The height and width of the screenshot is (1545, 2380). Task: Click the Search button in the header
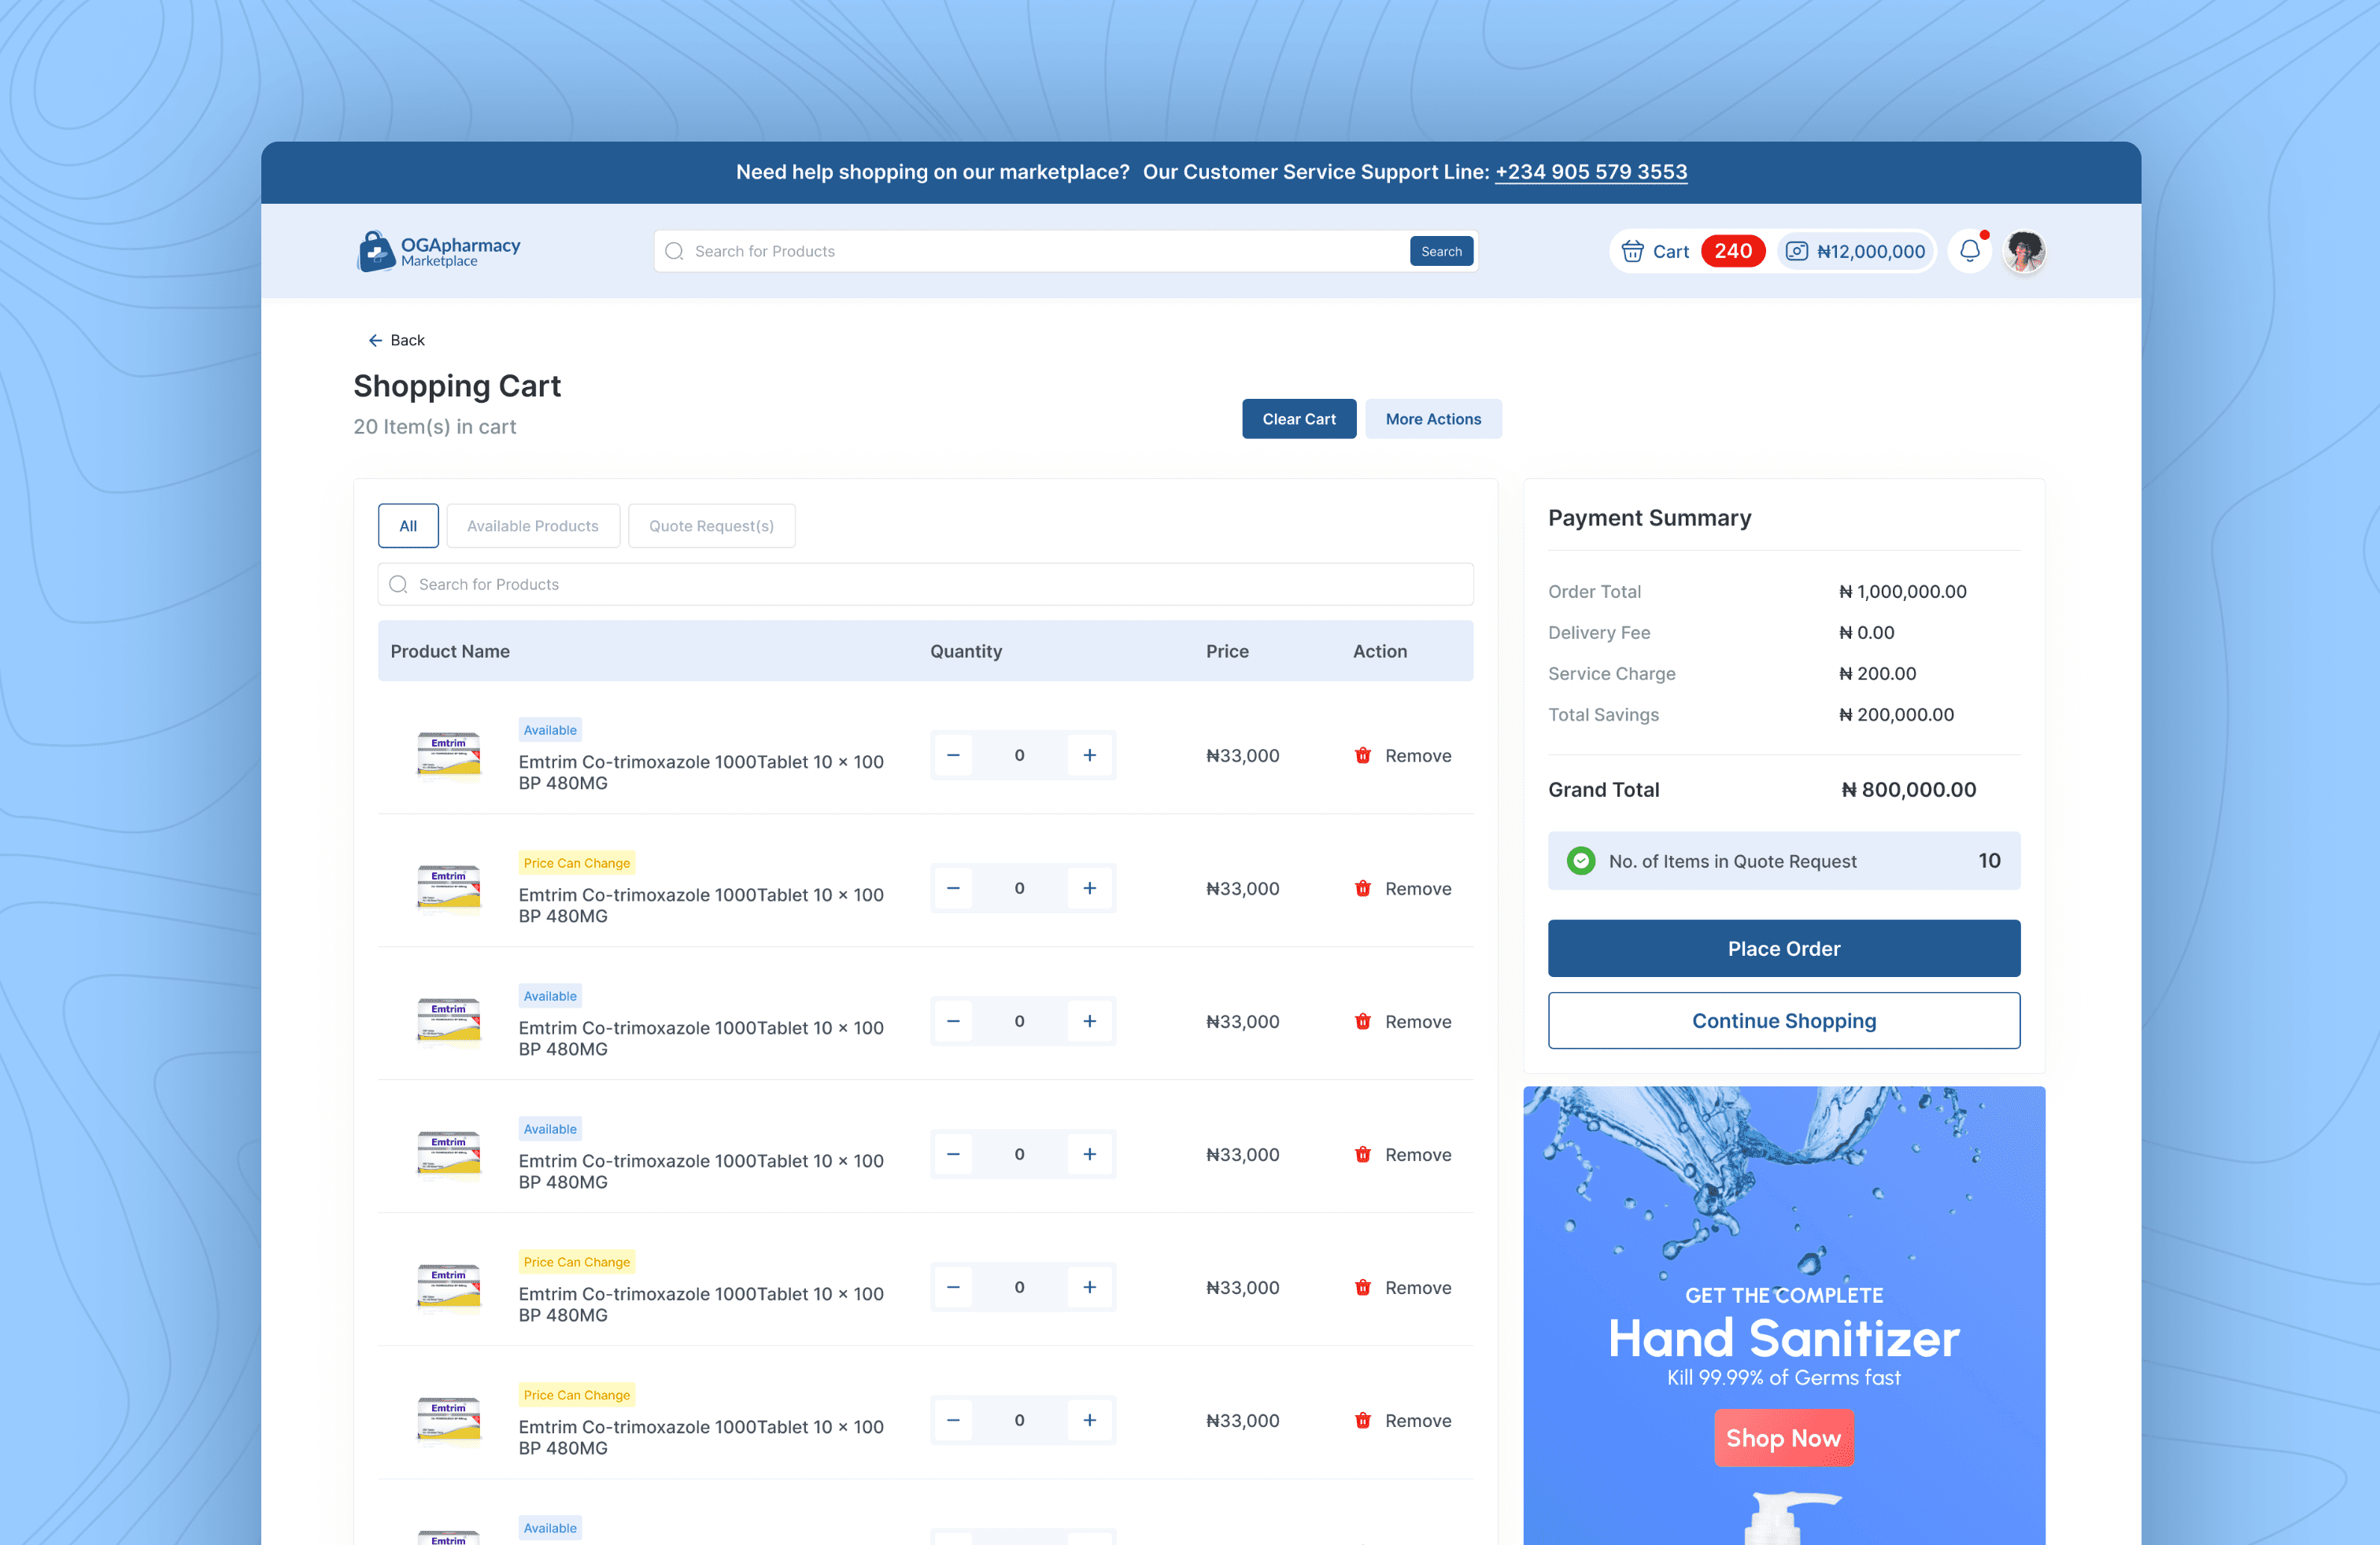(x=1441, y=251)
